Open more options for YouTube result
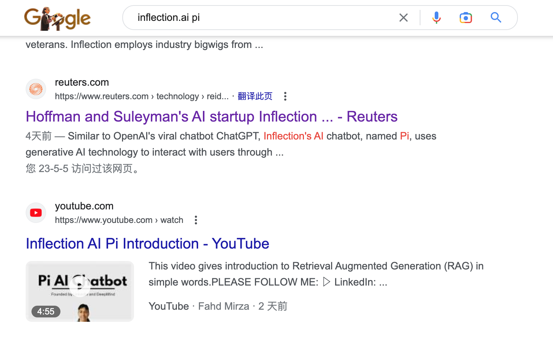This screenshot has width=553, height=339. coord(196,220)
